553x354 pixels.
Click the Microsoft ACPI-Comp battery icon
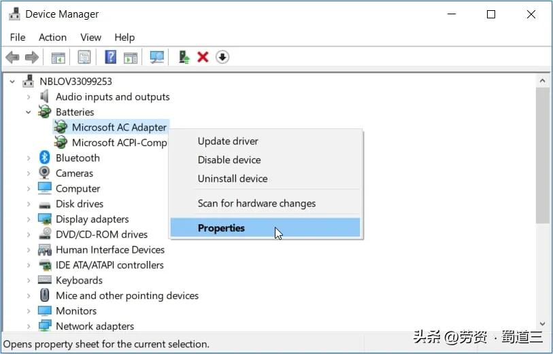tap(61, 142)
